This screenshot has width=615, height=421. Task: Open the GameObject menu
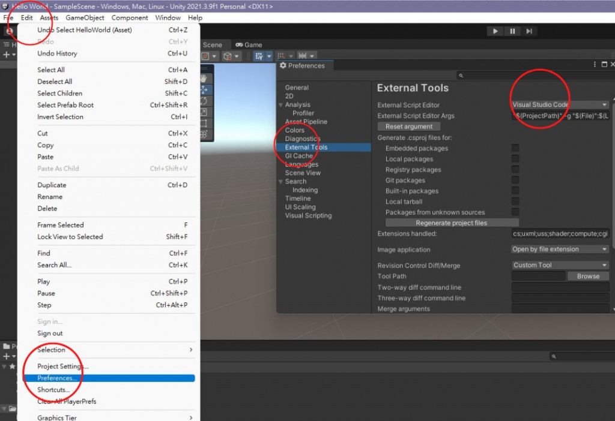tap(85, 17)
